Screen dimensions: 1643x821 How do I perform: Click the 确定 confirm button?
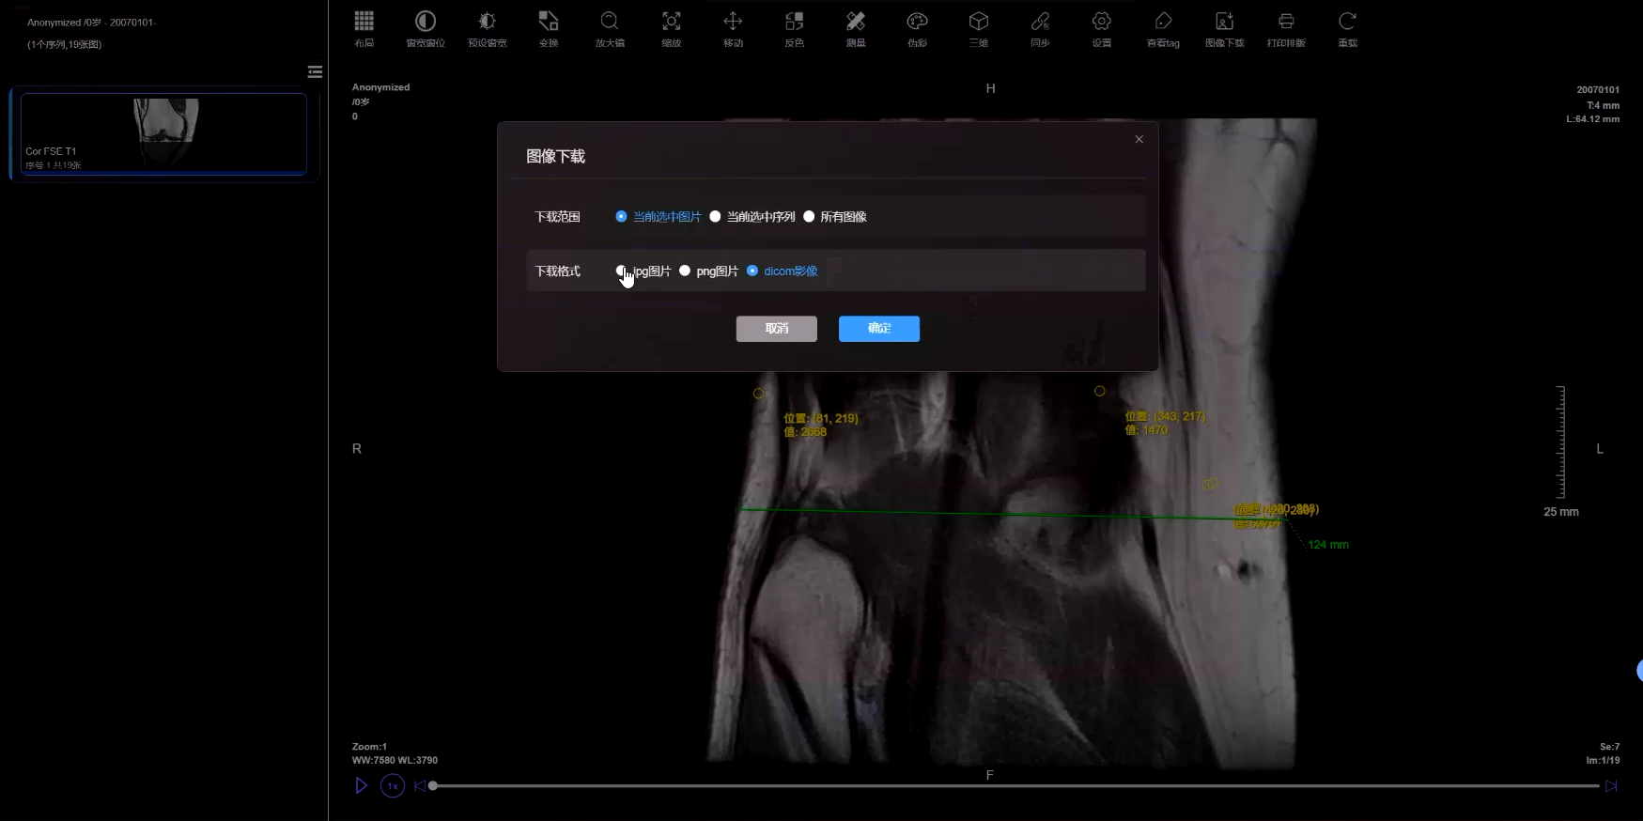[x=878, y=329]
